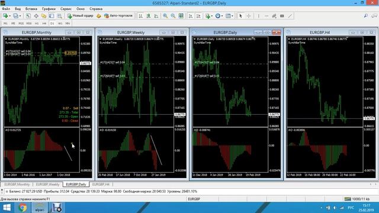
Task: Expand the periods dropdown arrow
Action: pyautogui.click(x=222, y=16)
